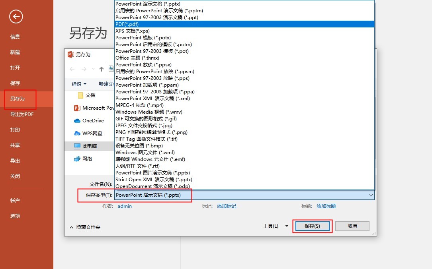
Task: Select GIF 可交换的图形格式 (*.gif)
Action: pos(244,118)
